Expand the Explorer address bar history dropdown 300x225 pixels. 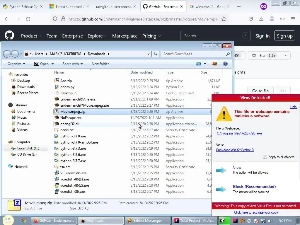149,54
